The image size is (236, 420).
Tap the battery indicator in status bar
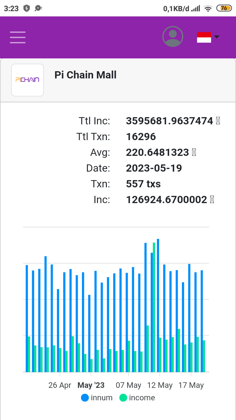click(x=224, y=9)
